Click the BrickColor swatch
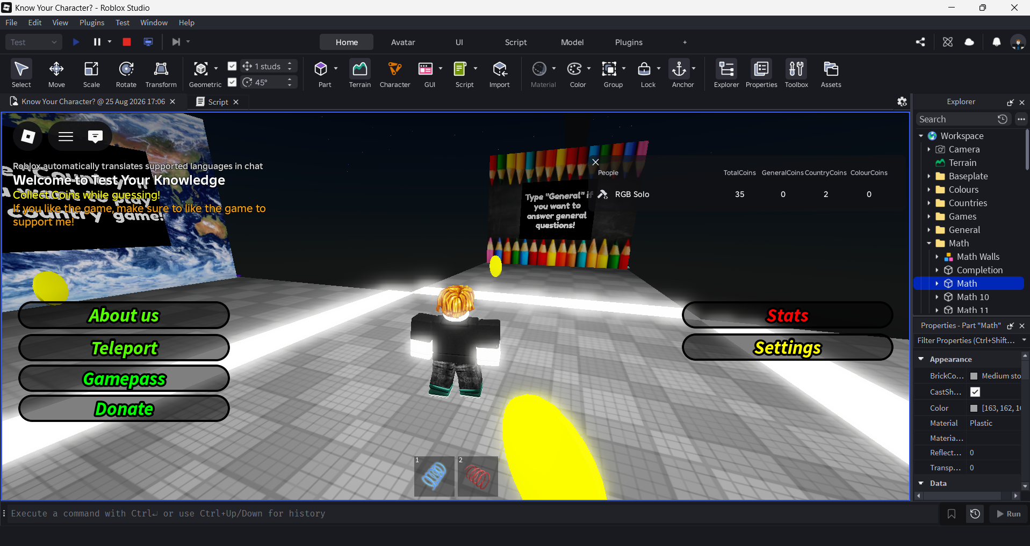This screenshot has height=546, width=1030. pos(974,376)
